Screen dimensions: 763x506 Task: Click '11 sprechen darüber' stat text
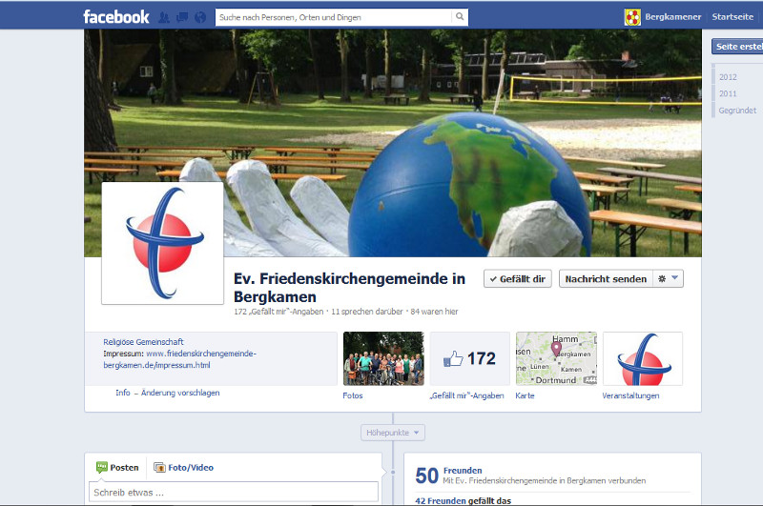pos(367,312)
